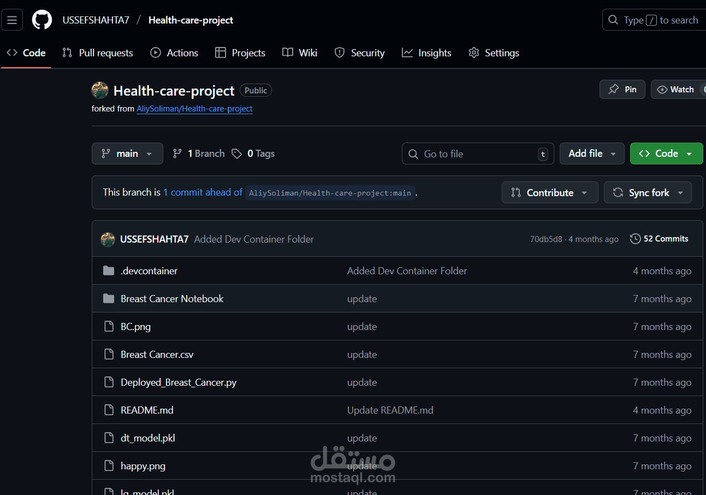
Task: Open the BC.png file
Action: click(x=135, y=327)
